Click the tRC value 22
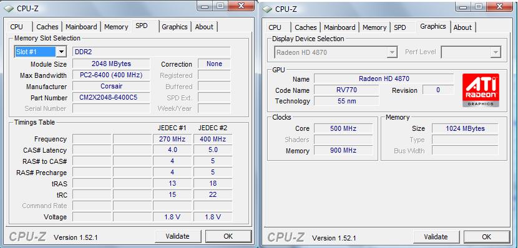Image resolution: width=518 pixels, height=248 pixels. [x=213, y=194]
